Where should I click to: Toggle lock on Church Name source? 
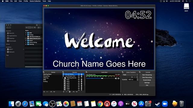point(81,74)
